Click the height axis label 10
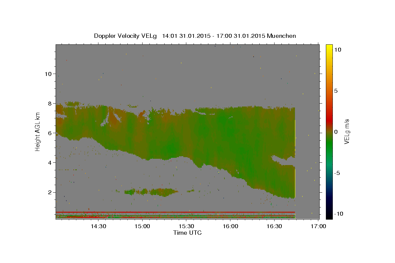This screenshot has height=263, width=395. pyautogui.click(x=48, y=74)
